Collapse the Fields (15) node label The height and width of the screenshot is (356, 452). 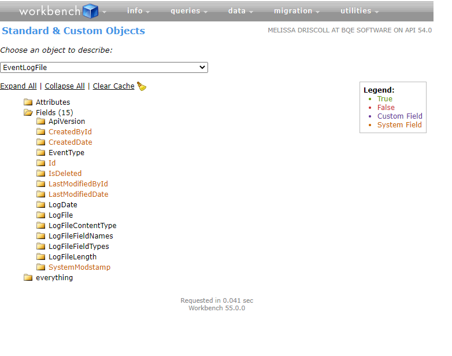54,113
